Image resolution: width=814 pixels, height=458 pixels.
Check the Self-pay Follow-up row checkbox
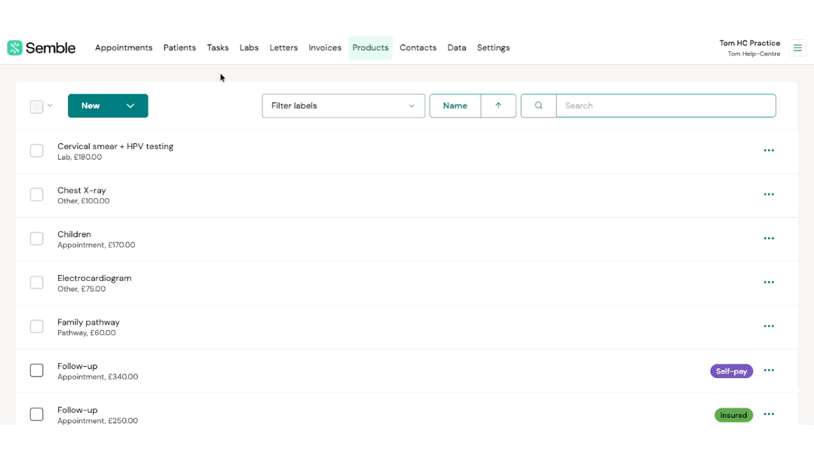point(37,371)
